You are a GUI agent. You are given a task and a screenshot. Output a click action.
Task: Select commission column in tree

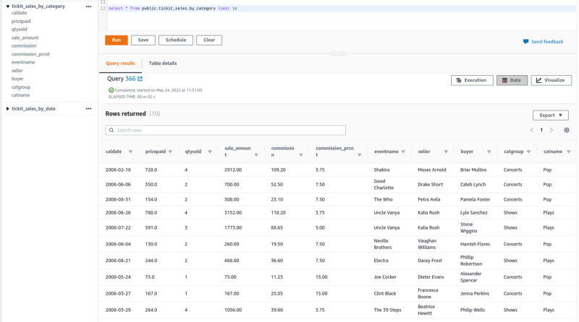24,46
